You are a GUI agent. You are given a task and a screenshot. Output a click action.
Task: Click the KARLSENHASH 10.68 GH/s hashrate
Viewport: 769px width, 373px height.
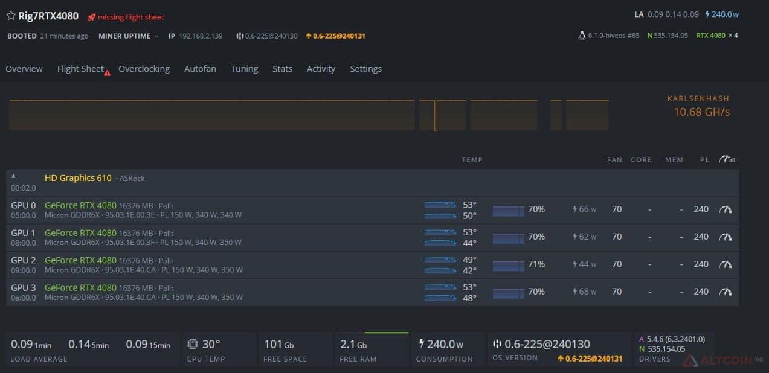coord(698,106)
